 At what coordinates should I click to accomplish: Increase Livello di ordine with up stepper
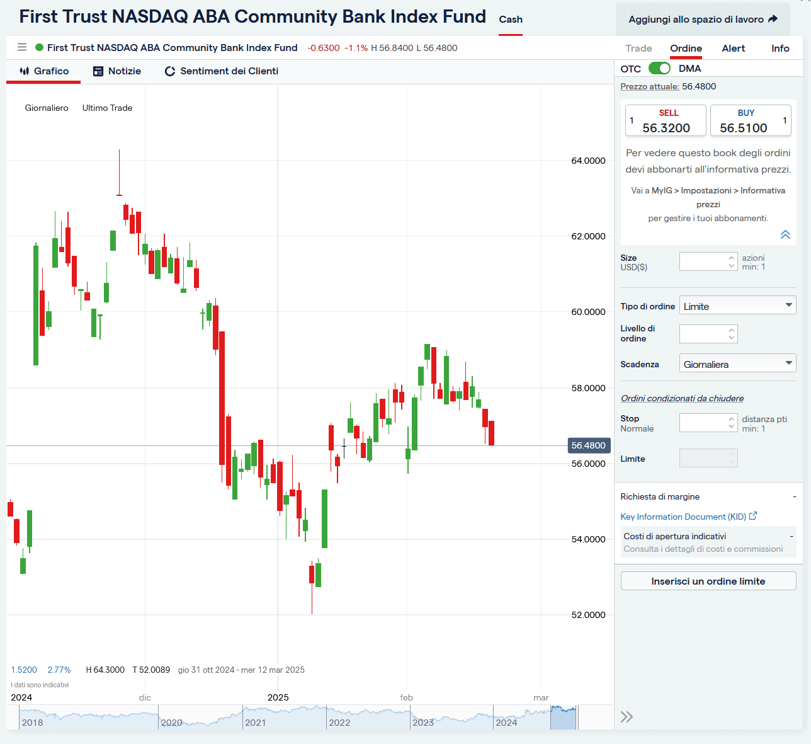tap(732, 329)
